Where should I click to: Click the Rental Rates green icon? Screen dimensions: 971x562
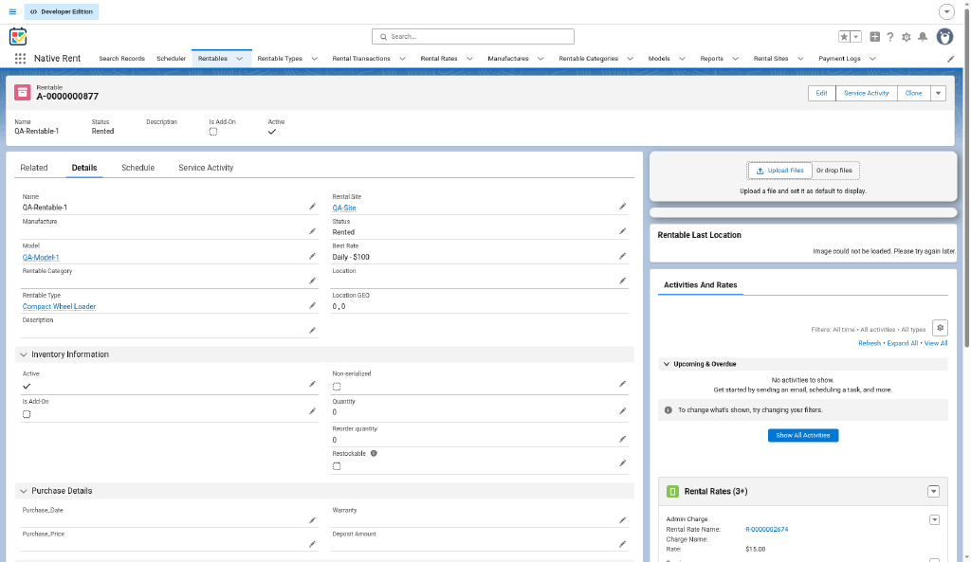672,492
